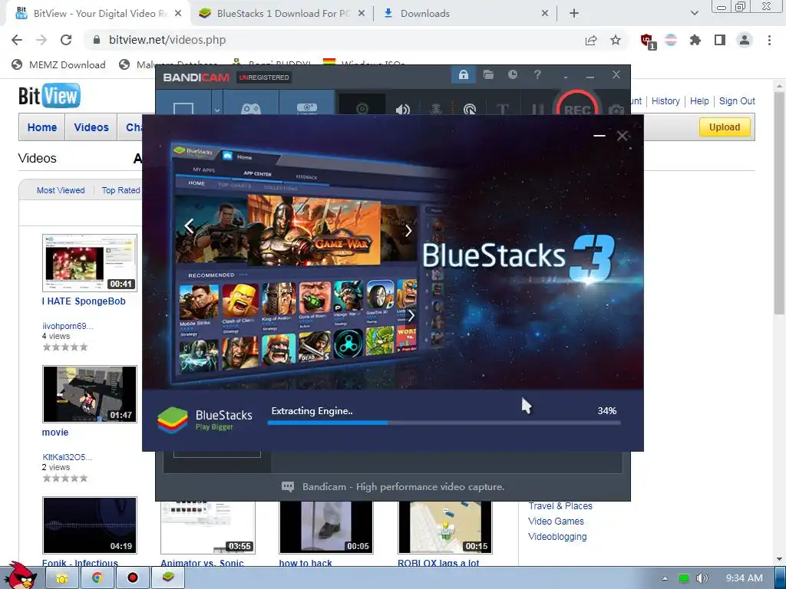Open the 'movie' video title link
The height and width of the screenshot is (589, 786).
coord(55,433)
